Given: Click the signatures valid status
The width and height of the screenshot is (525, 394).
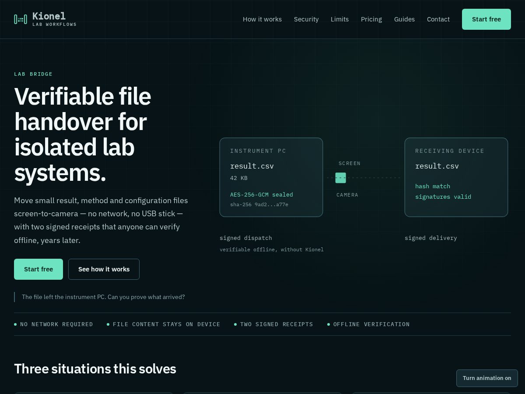Looking at the screenshot, I should tap(443, 197).
